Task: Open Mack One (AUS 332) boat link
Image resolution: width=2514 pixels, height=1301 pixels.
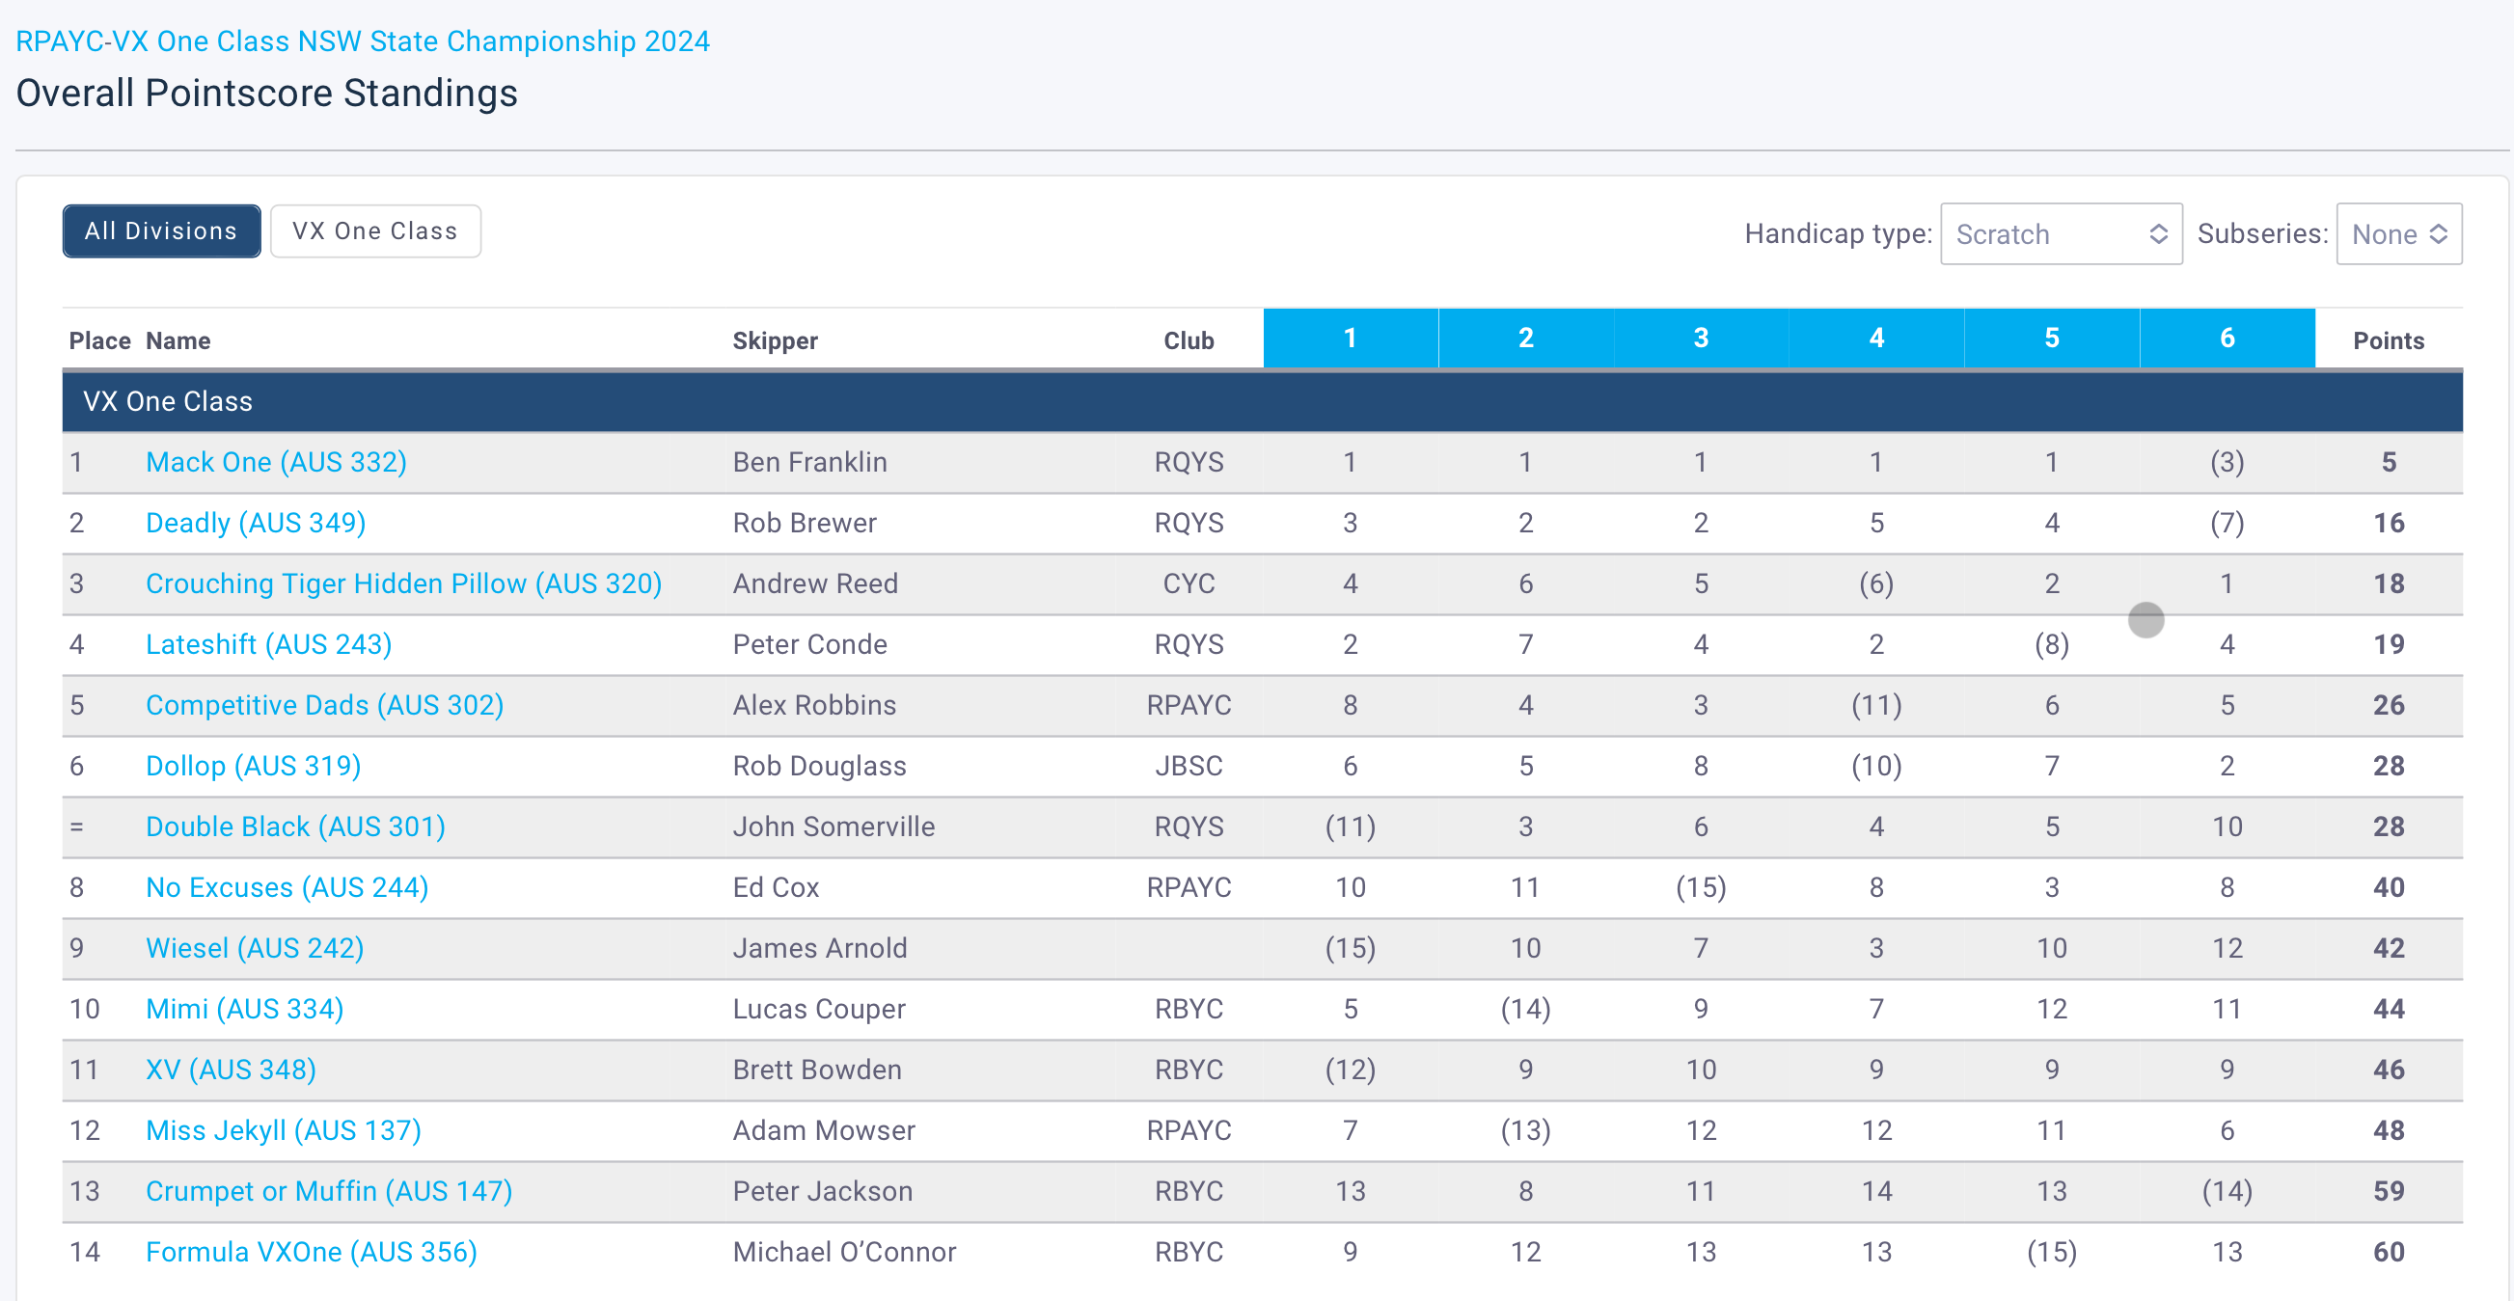Action: click(x=276, y=462)
